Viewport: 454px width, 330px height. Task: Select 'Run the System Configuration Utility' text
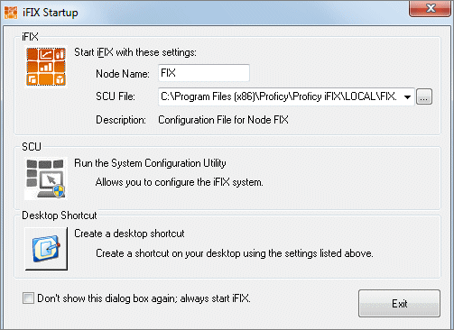[150, 163]
